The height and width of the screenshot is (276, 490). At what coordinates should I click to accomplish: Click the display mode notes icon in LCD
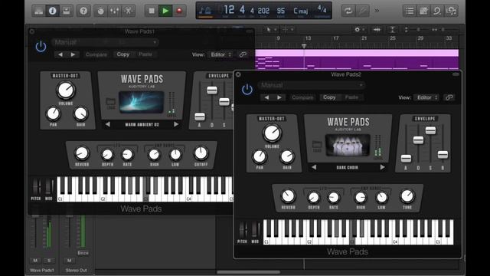pyautogui.click(x=205, y=11)
